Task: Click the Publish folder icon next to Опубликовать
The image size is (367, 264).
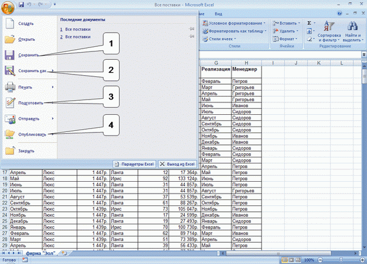Action: tap(10, 134)
